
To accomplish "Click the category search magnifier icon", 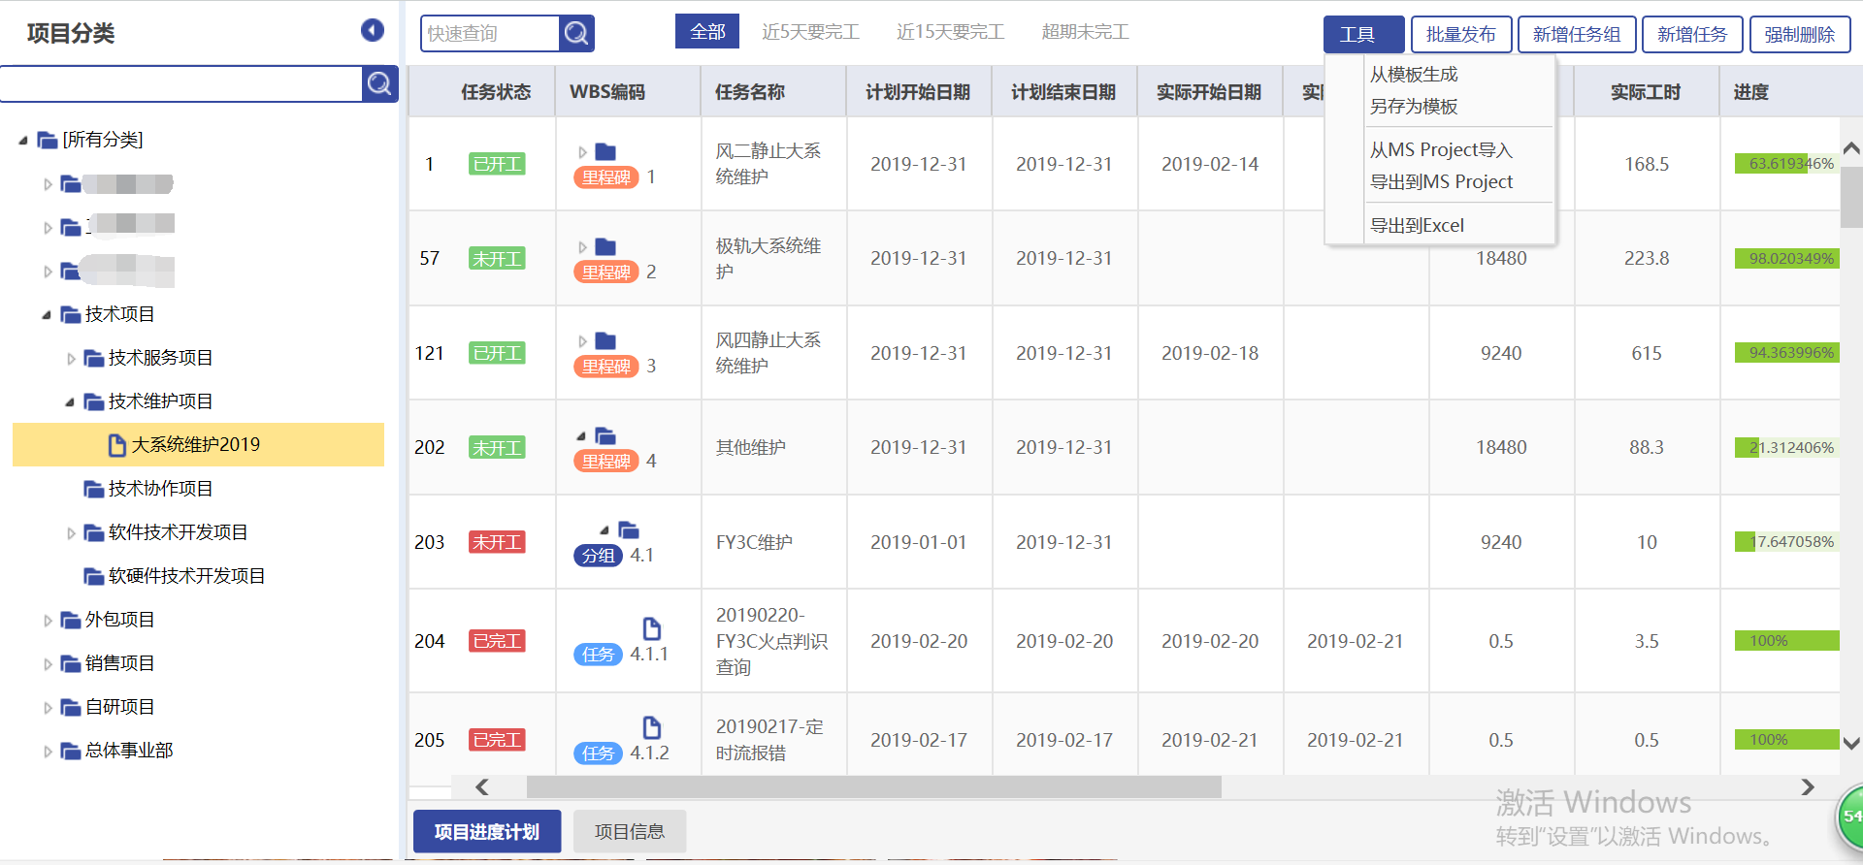I will [x=379, y=84].
